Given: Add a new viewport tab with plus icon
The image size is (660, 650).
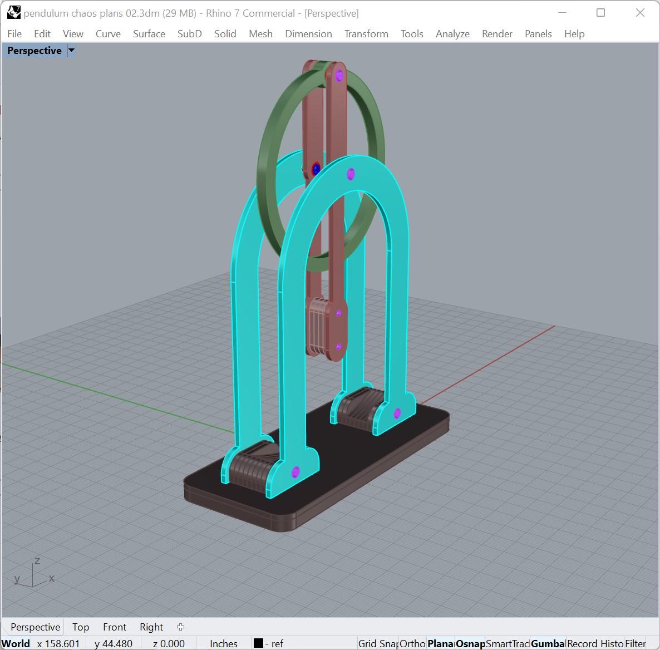Looking at the screenshot, I should point(180,627).
